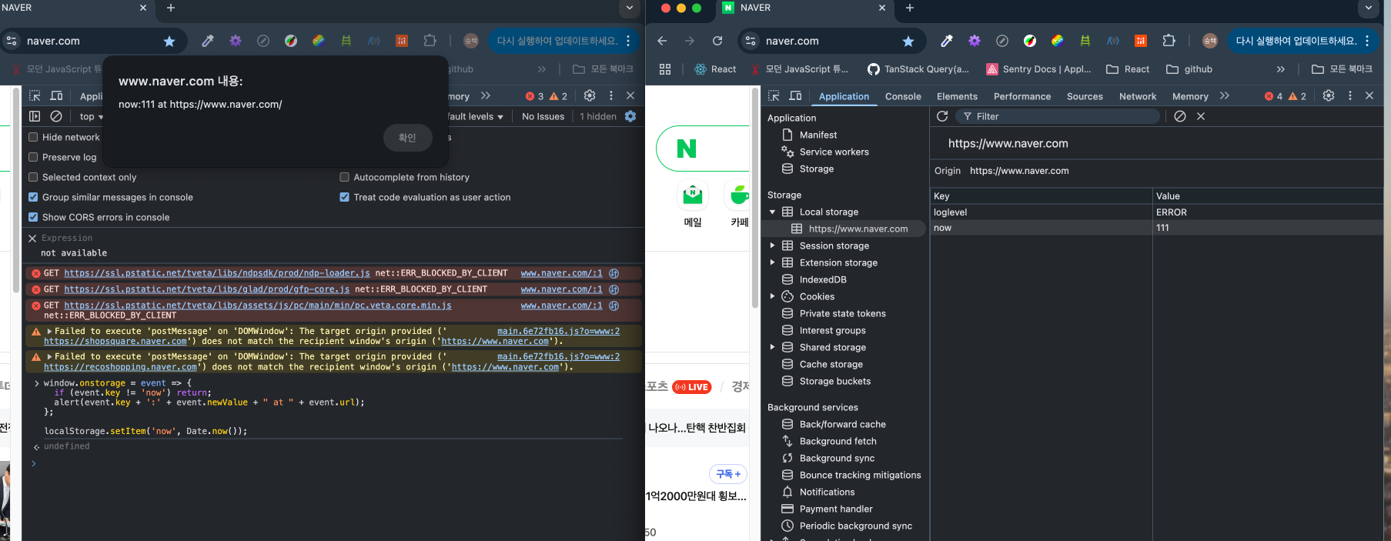The height and width of the screenshot is (541, 1391).
Task: Enable Autocomplete from history checkbox
Action: [x=344, y=177]
